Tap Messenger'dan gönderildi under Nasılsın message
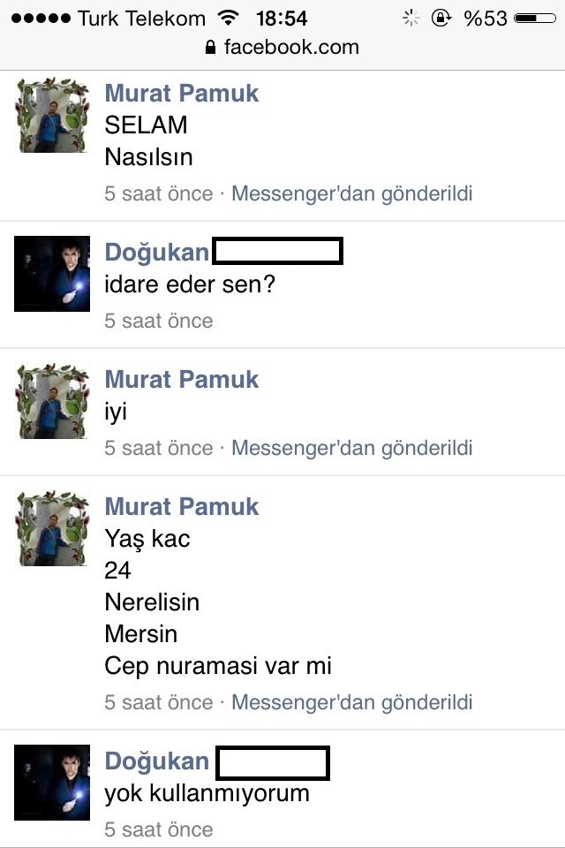 tap(352, 193)
